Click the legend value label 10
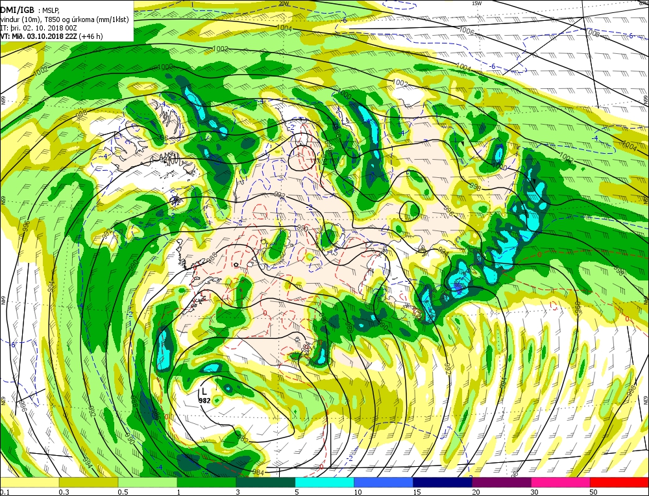Image resolution: width=649 pixels, height=496 pixels. [x=358, y=492]
